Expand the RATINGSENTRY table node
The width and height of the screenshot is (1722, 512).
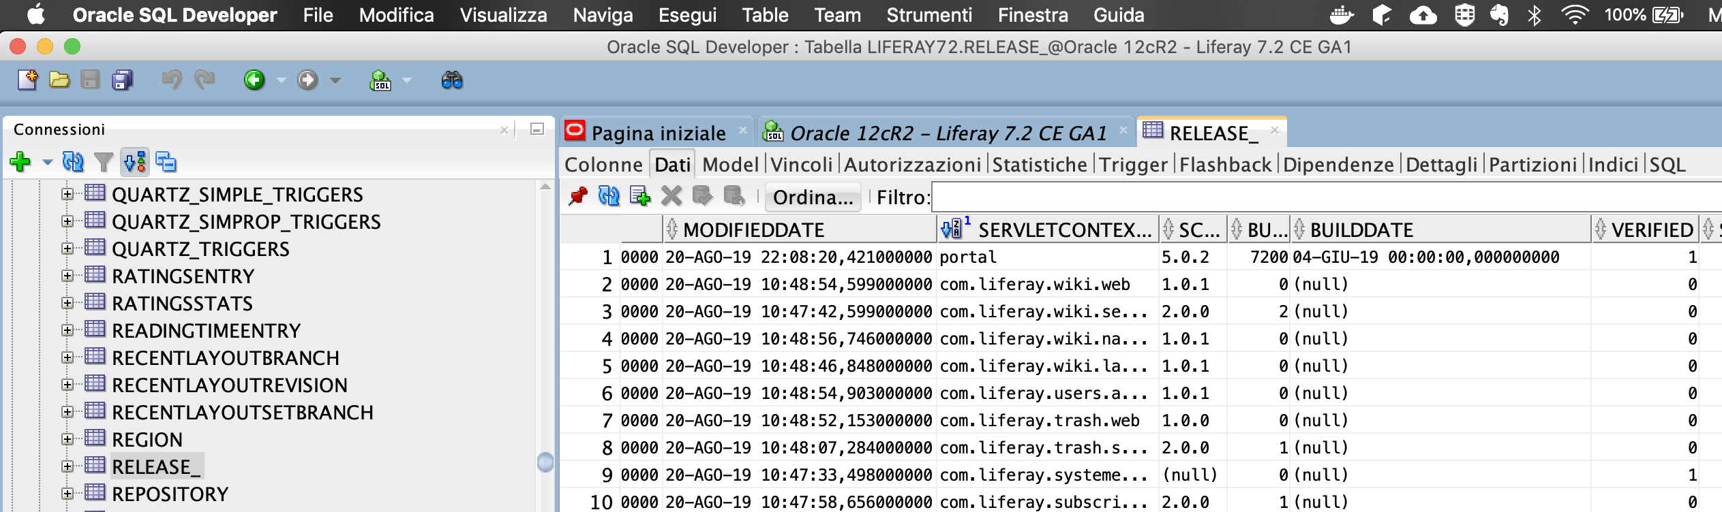tap(67, 276)
